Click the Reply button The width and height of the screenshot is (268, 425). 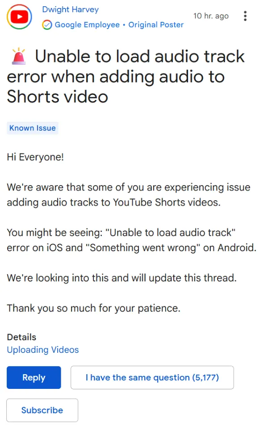[x=33, y=377]
